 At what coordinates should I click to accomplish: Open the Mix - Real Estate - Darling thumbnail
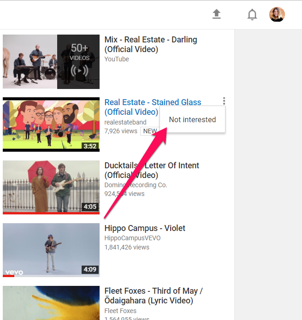pyautogui.click(x=51, y=62)
